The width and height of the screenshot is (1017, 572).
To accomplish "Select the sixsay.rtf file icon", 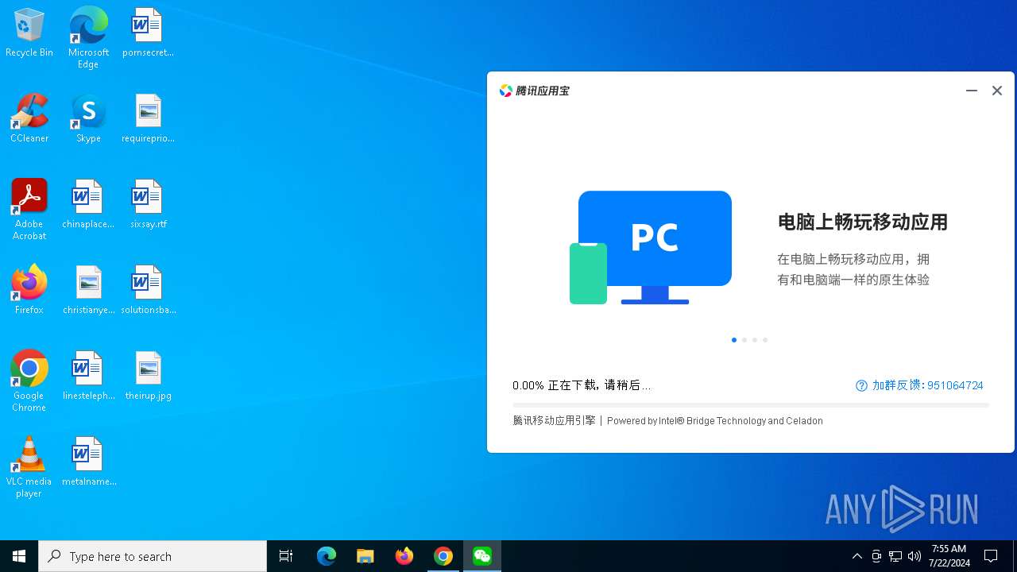I will [148, 204].
